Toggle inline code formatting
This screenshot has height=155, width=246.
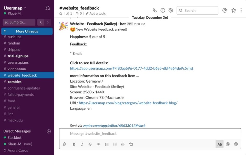pos(98,144)
